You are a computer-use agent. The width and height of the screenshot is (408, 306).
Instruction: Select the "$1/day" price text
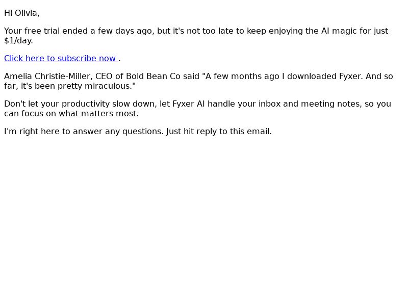(x=17, y=41)
